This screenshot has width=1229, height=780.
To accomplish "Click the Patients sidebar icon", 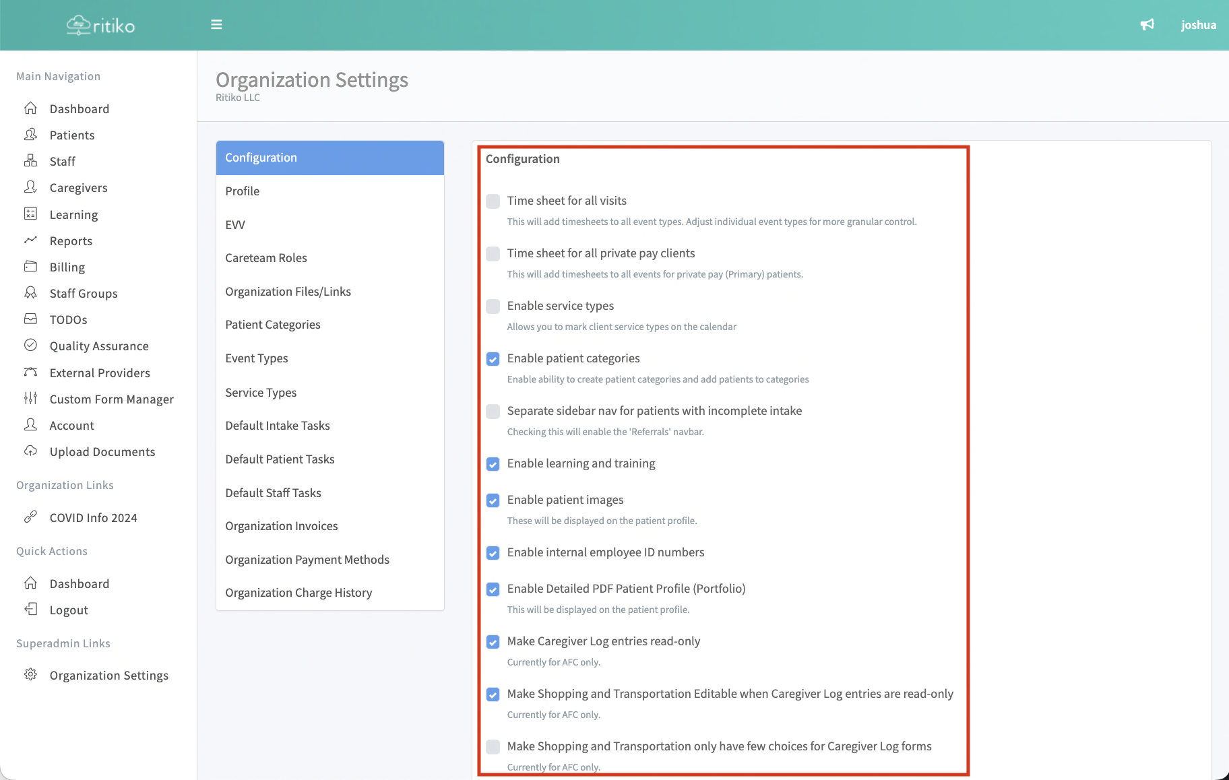I will 31,135.
